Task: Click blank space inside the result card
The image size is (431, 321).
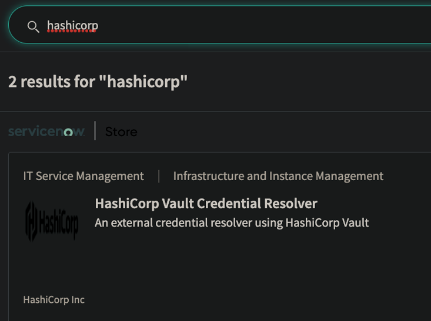Action: pos(265,270)
